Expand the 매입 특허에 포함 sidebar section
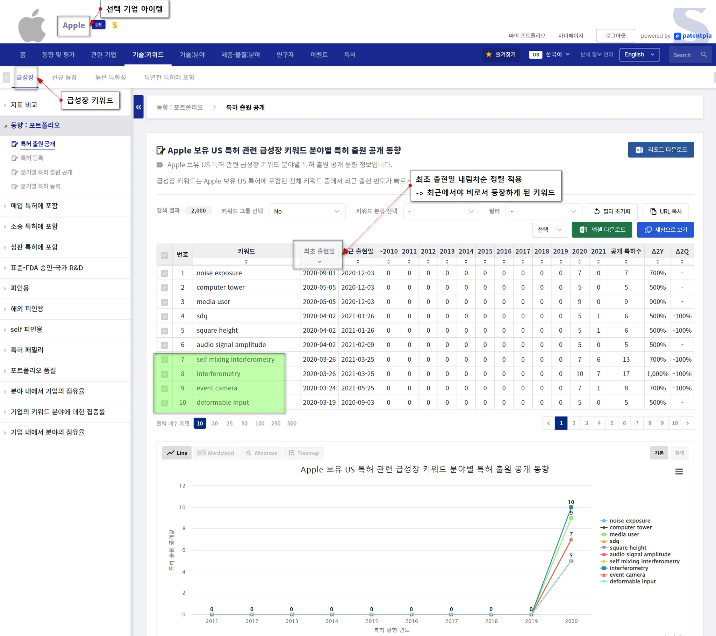The width and height of the screenshot is (716, 636). pos(34,206)
